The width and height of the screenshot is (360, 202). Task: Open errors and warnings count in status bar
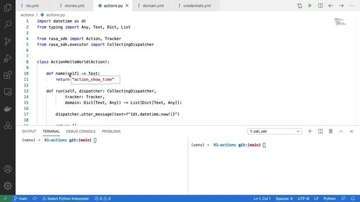(x=102, y=199)
